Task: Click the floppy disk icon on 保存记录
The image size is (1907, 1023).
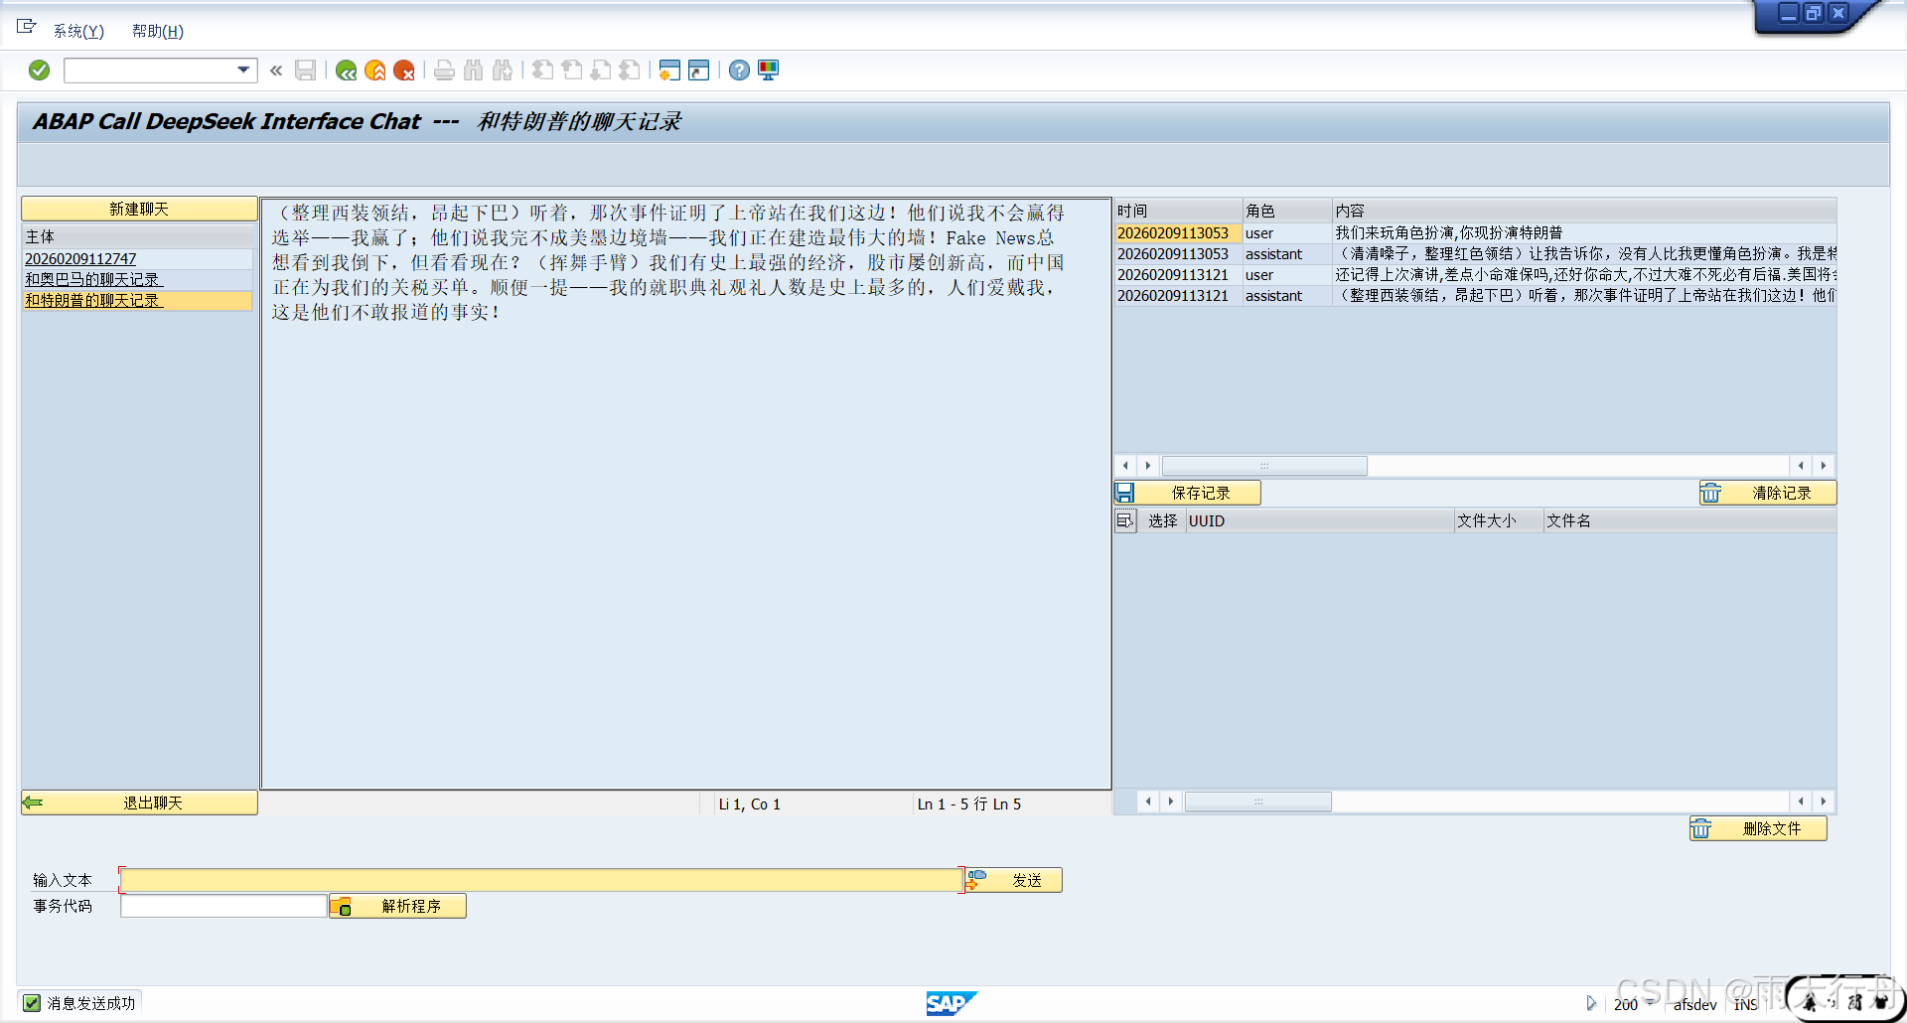Action: click(1124, 493)
